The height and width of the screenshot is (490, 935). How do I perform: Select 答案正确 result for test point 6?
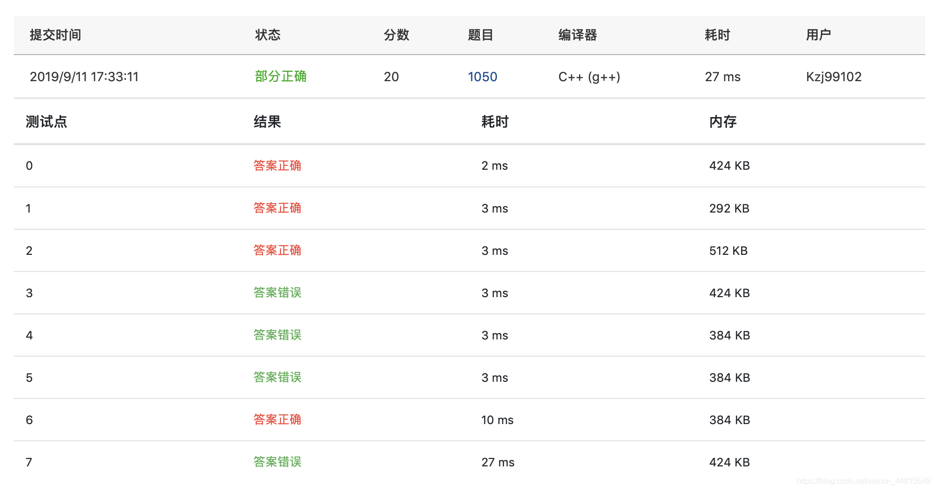(x=277, y=420)
